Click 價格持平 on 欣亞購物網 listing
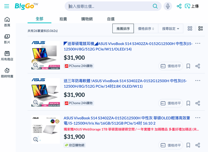This screenshot has height=152, width=208. click(171, 145)
